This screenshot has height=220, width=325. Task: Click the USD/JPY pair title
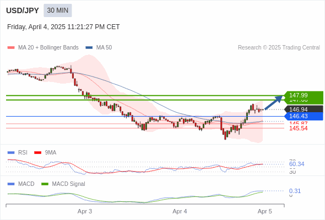(23, 10)
